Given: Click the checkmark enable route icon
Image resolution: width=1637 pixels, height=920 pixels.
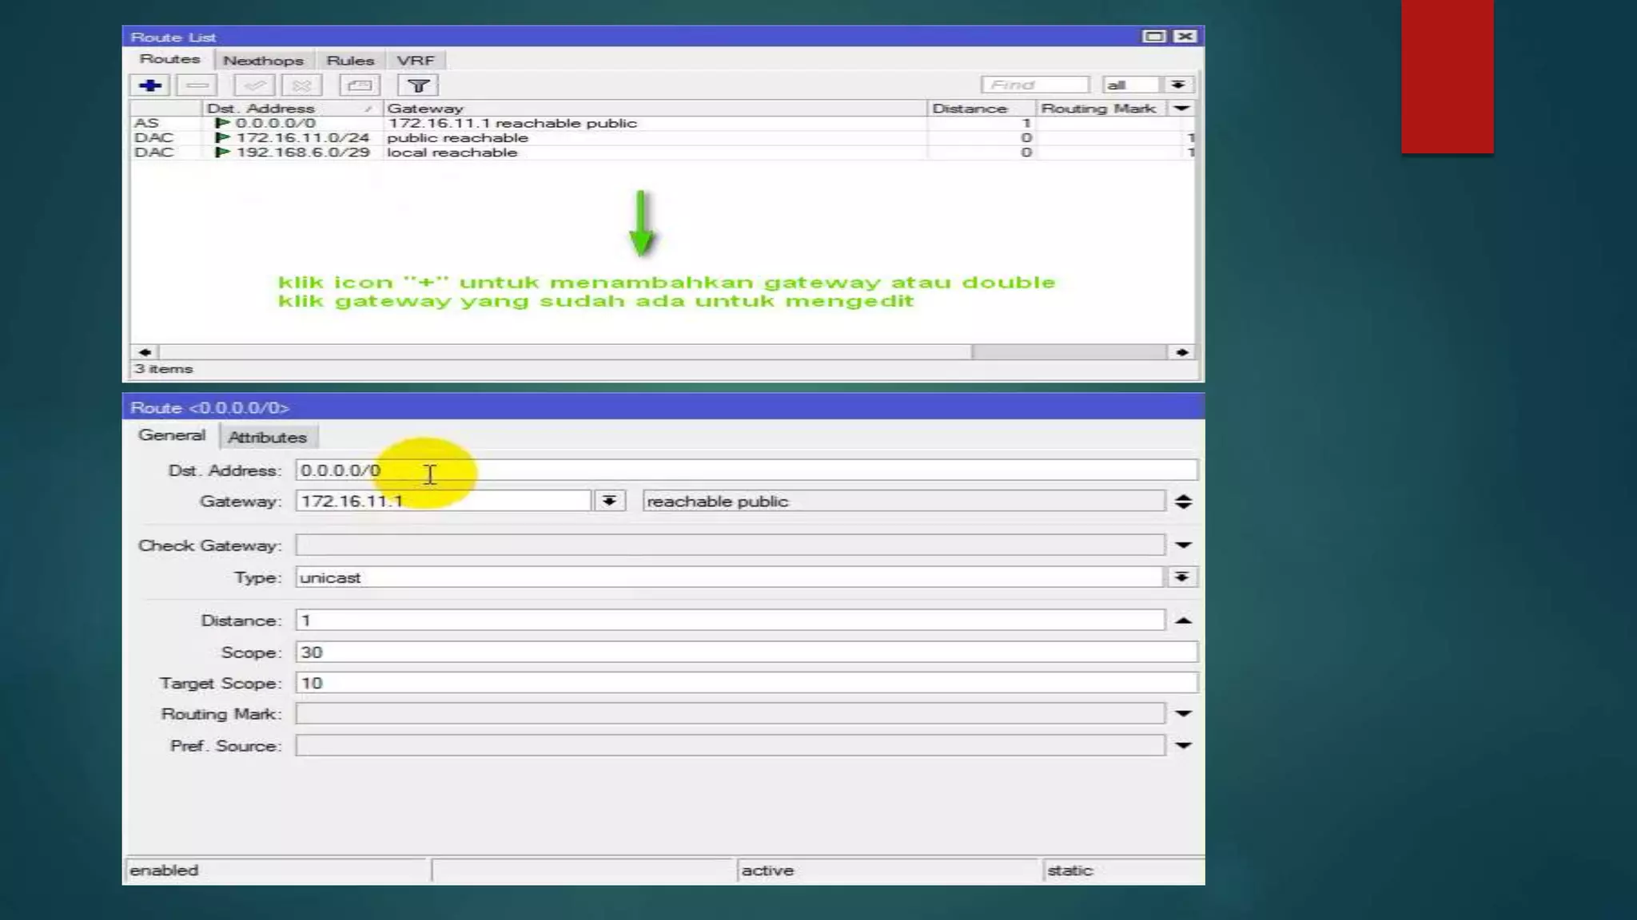Looking at the screenshot, I should click(x=254, y=85).
